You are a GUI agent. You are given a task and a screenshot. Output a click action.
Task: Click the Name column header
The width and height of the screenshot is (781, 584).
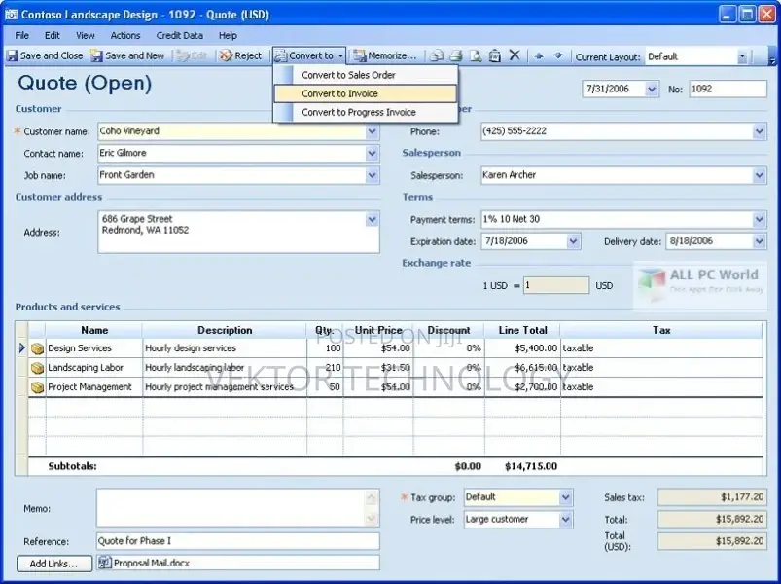click(x=94, y=330)
